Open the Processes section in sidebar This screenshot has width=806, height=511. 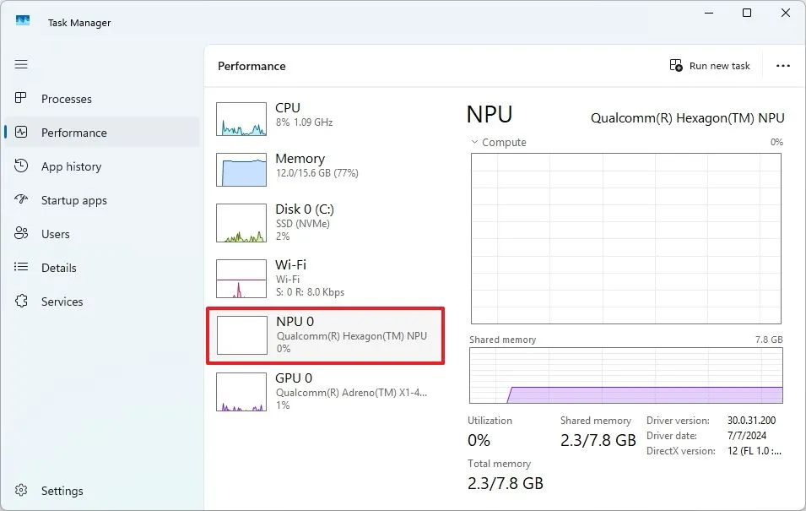[68, 99]
